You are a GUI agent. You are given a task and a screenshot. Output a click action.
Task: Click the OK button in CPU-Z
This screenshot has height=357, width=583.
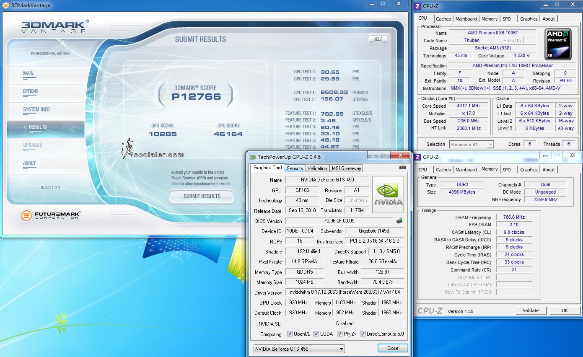click(x=565, y=310)
